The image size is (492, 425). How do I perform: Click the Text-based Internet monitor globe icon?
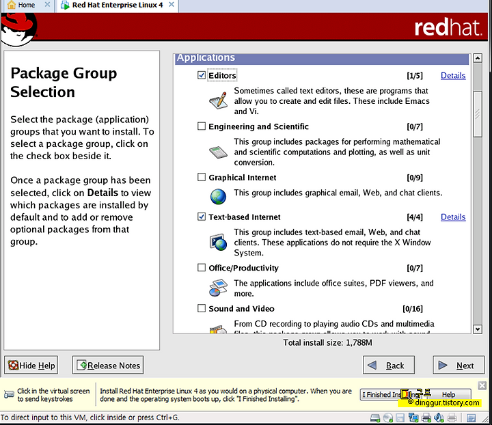click(218, 242)
